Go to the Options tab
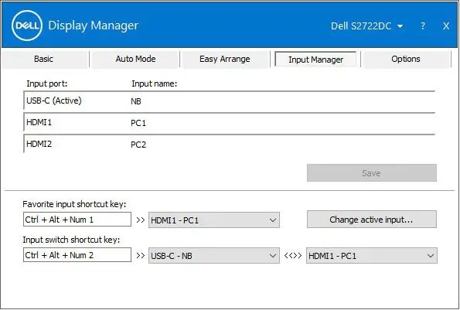Image resolution: width=460 pixels, height=310 pixels. pyautogui.click(x=406, y=60)
